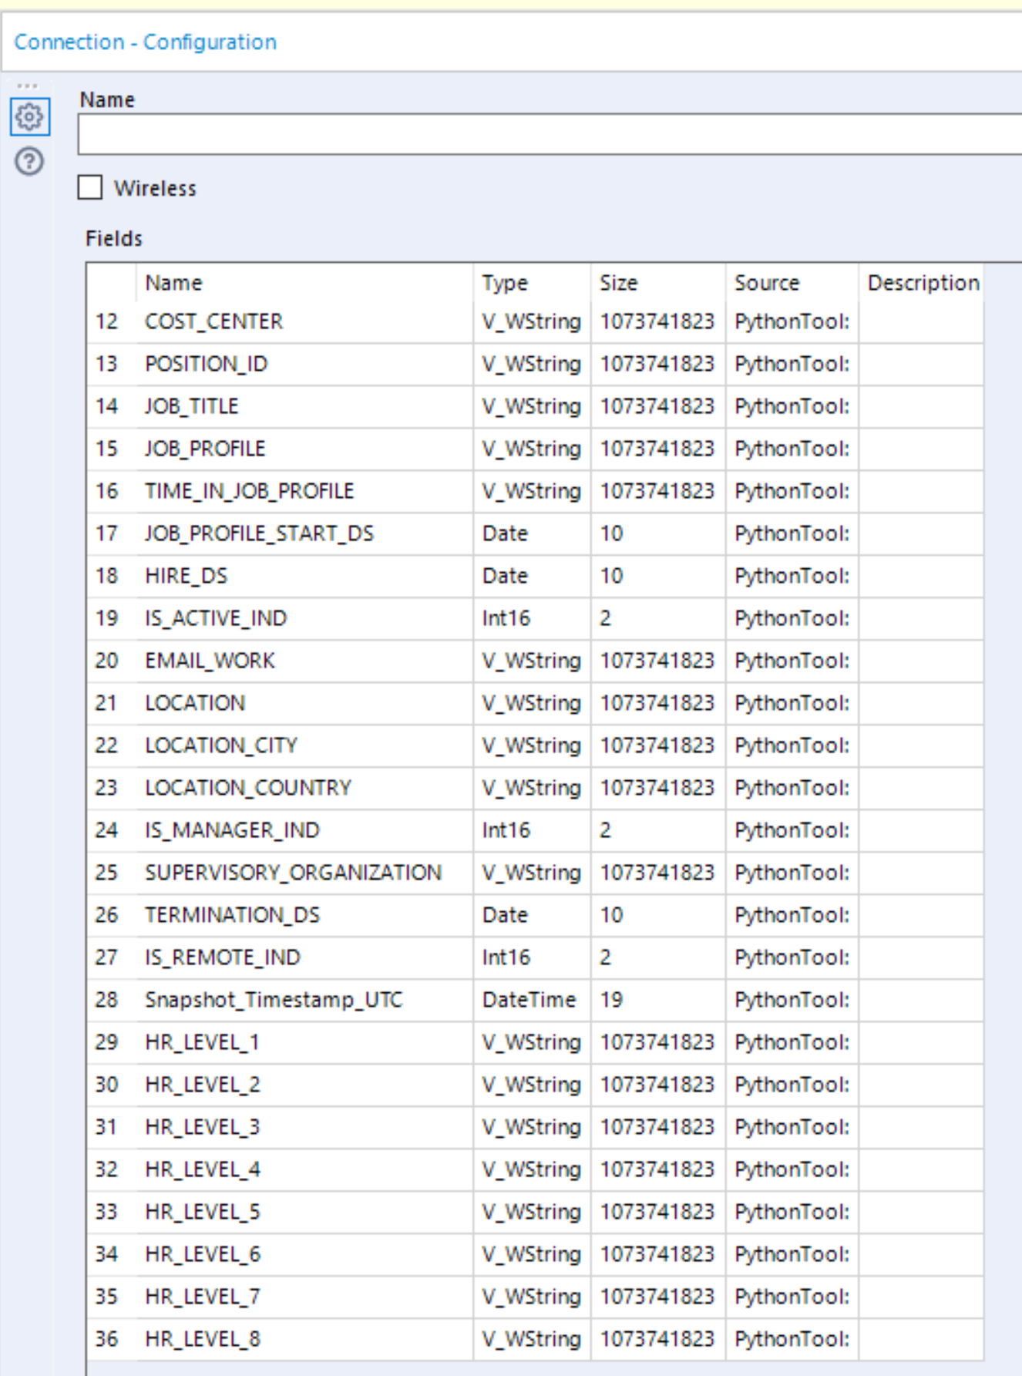Open the configuration gear icon

point(30,117)
